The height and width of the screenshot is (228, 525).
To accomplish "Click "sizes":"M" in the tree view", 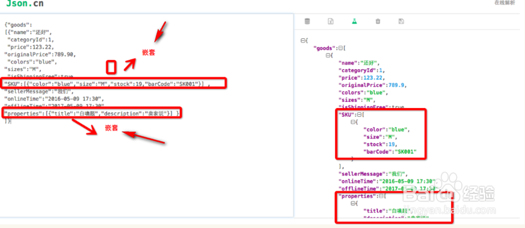I will coord(357,100).
